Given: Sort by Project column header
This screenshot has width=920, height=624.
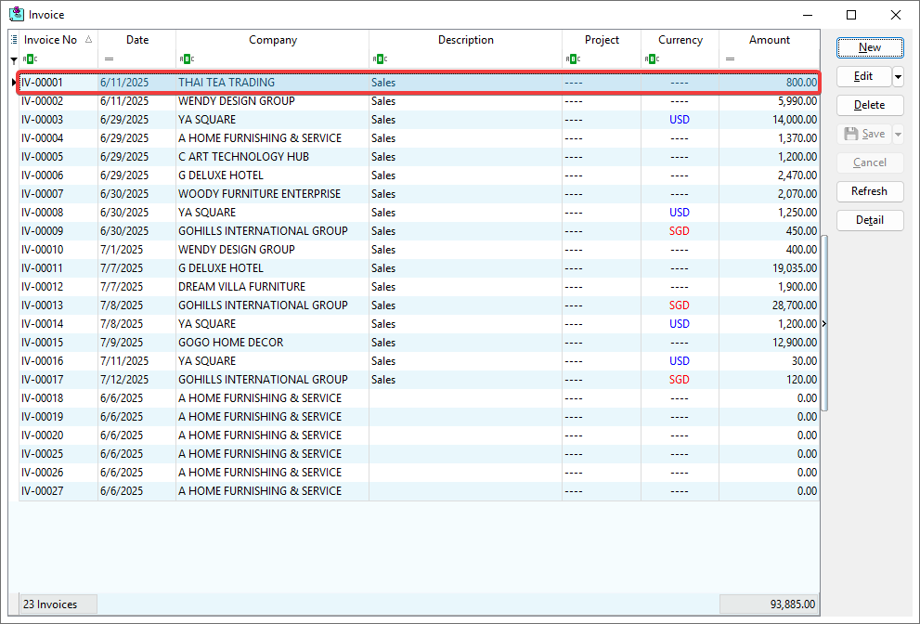Looking at the screenshot, I should 602,40.
